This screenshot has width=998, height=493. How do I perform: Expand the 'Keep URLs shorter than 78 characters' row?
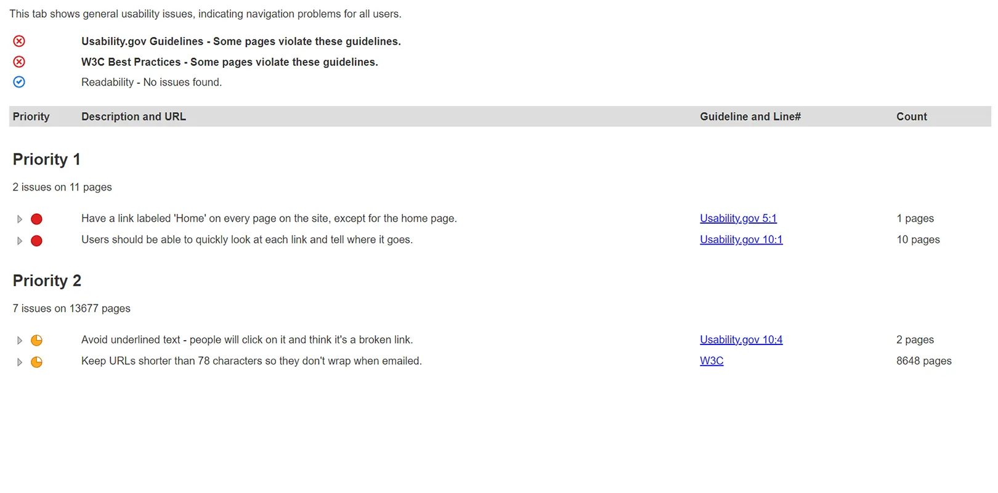20,362
